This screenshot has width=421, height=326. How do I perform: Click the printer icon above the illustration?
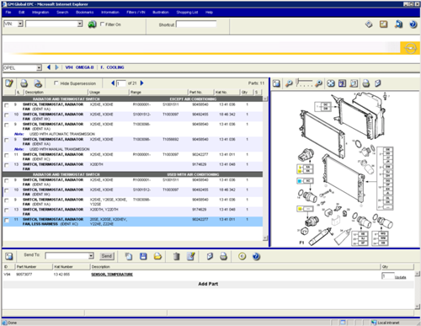[x=365, y=83]
